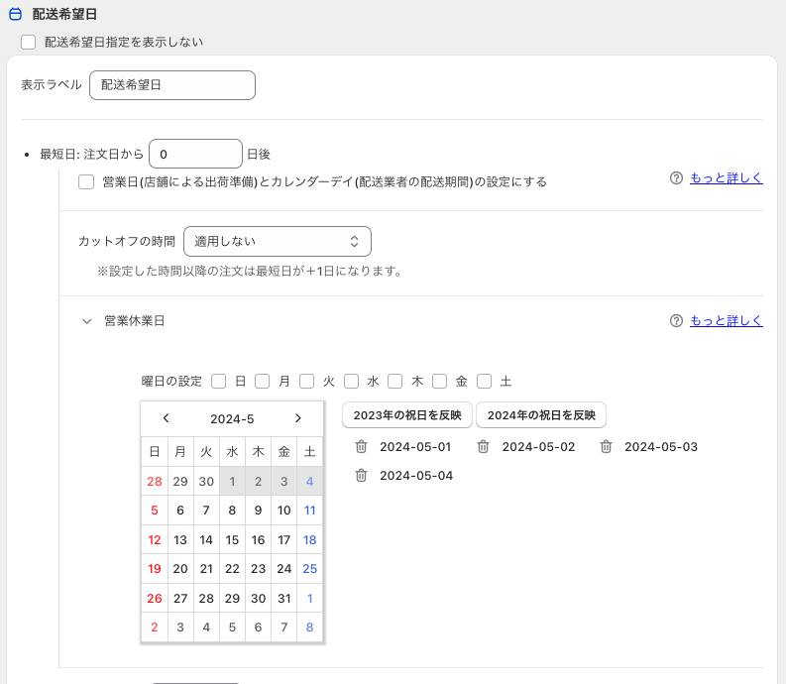Toggle 営業日とカレンダーデイ setting checkbox
The width and height of the screenshot is (786, 684).
(x=86, y=181)
